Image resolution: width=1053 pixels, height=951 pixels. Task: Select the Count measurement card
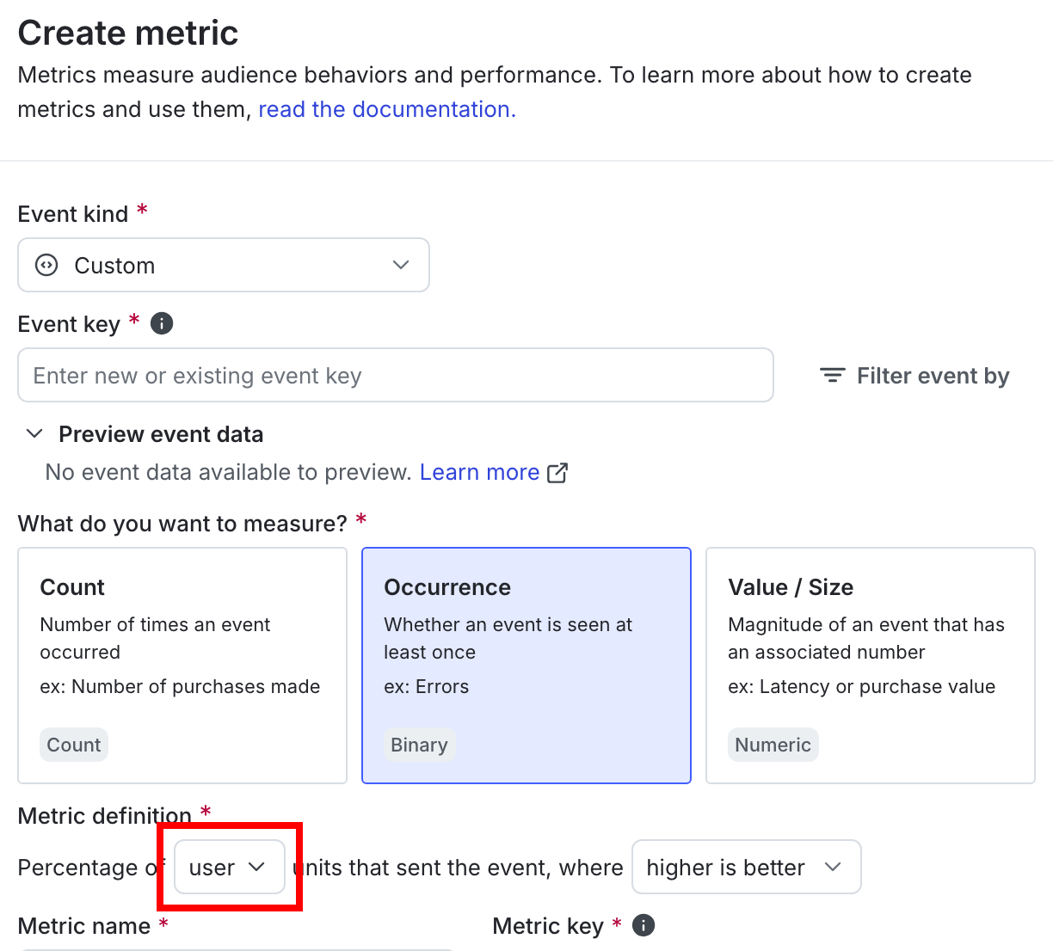click(182, 665)
